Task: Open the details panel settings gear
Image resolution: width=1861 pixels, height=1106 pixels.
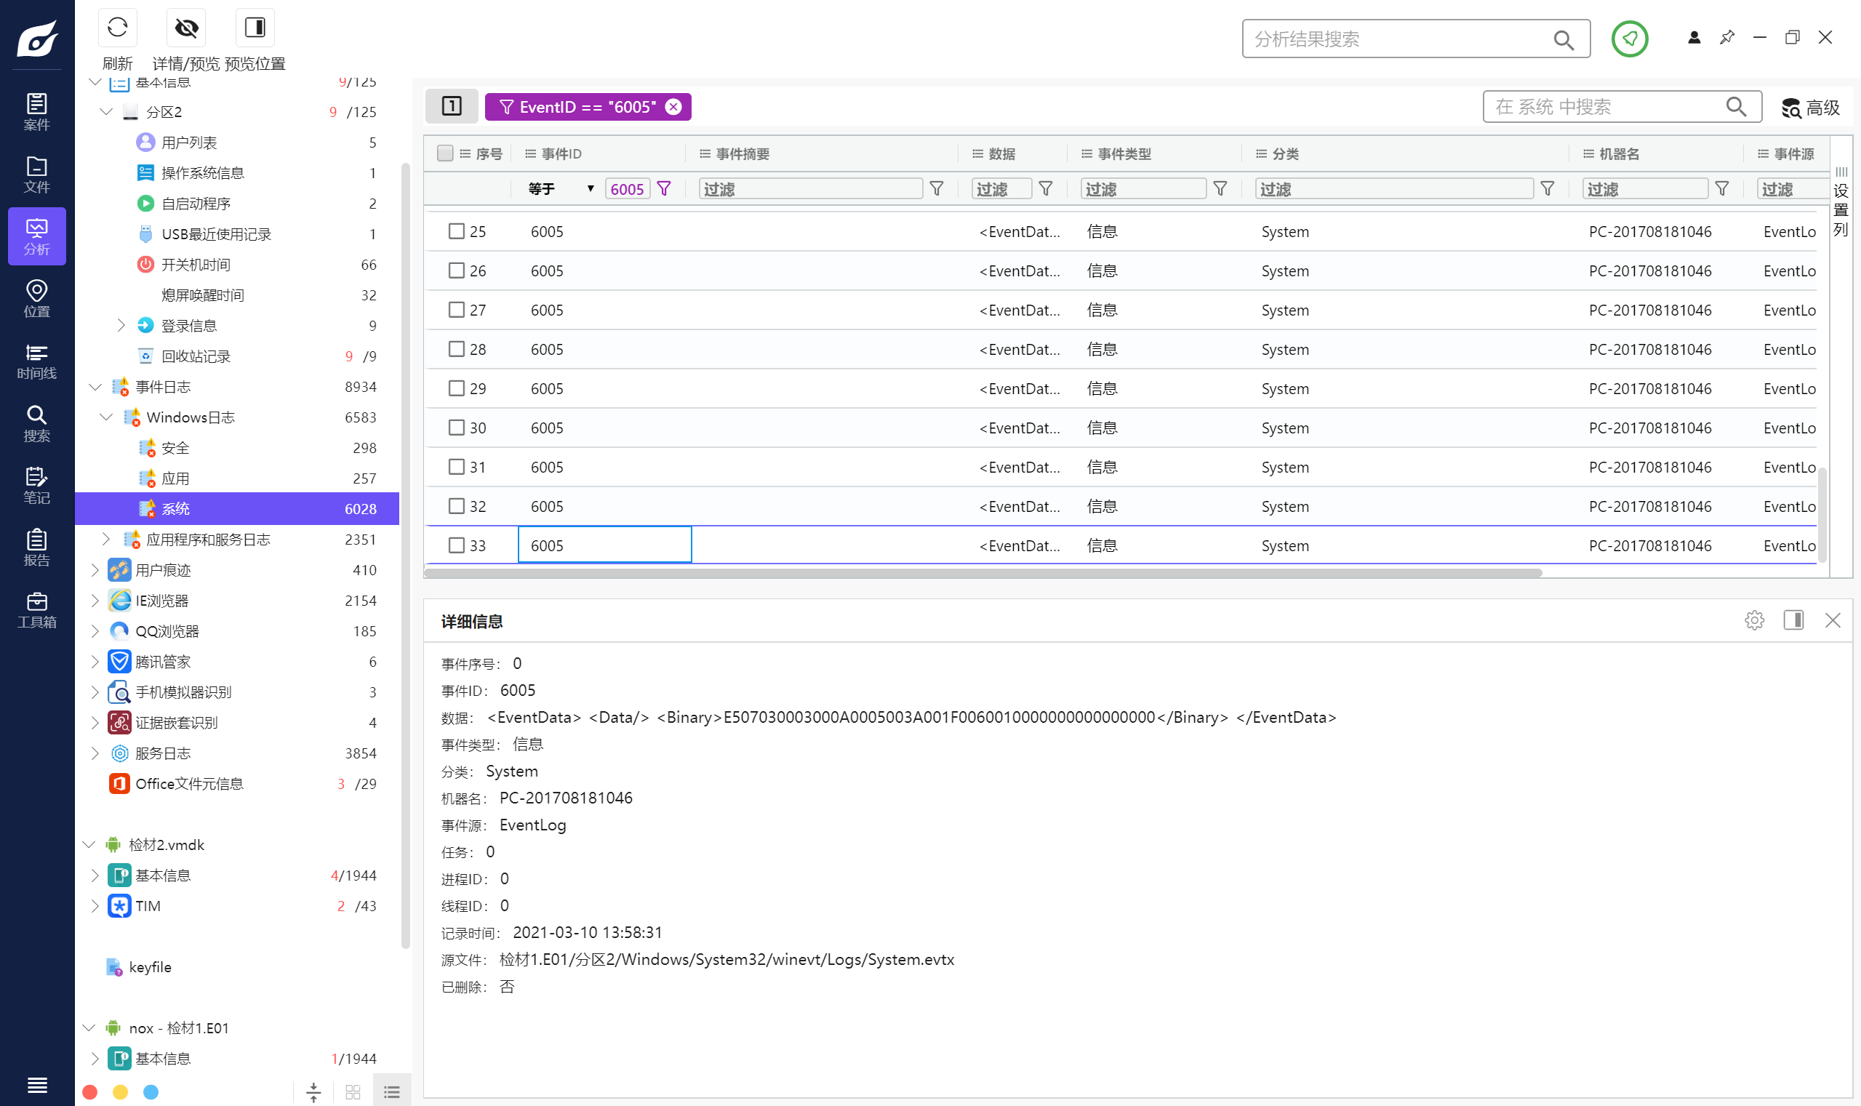Action: click(x=1753, y=620)
